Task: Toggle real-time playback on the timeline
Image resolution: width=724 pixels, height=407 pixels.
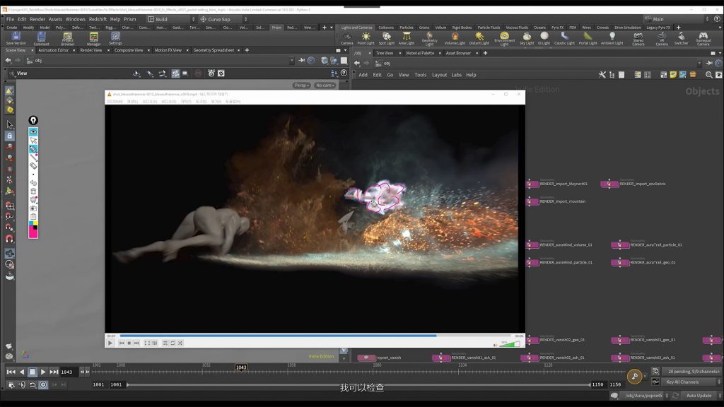Action: click(x=43, y=384)
